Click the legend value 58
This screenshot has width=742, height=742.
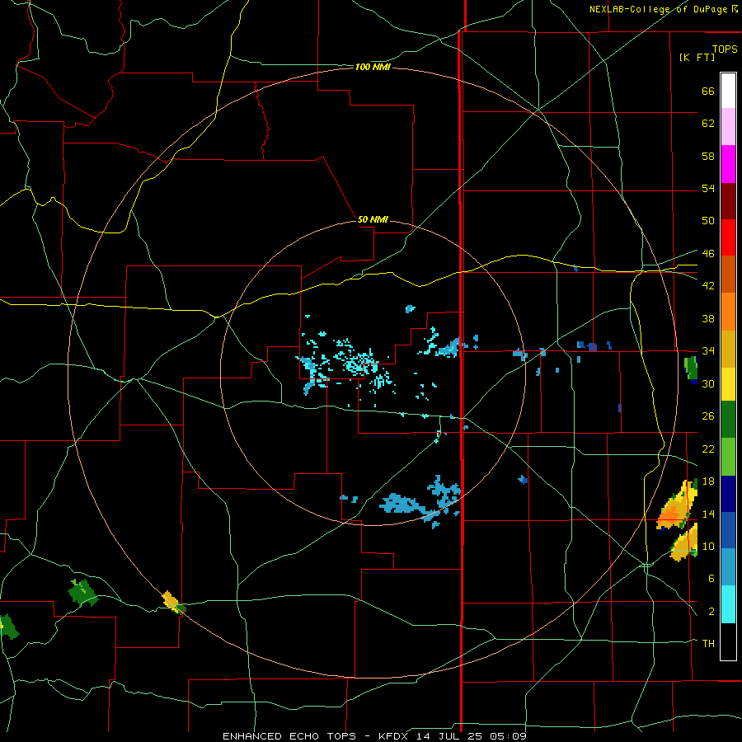[708, 156]
